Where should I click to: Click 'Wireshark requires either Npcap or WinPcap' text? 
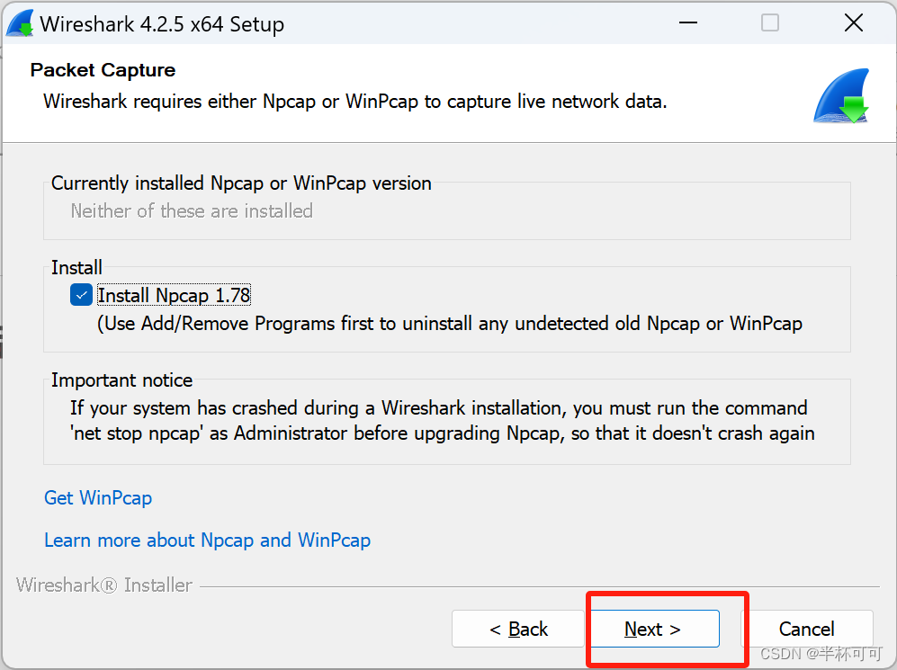355,102
